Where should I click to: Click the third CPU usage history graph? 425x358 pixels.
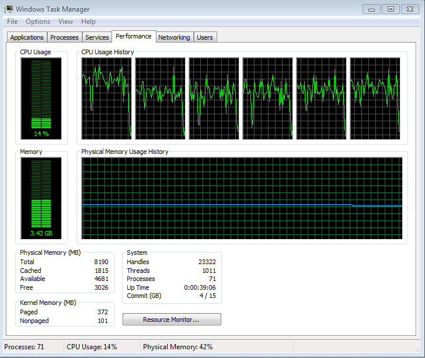pos(214,99)
